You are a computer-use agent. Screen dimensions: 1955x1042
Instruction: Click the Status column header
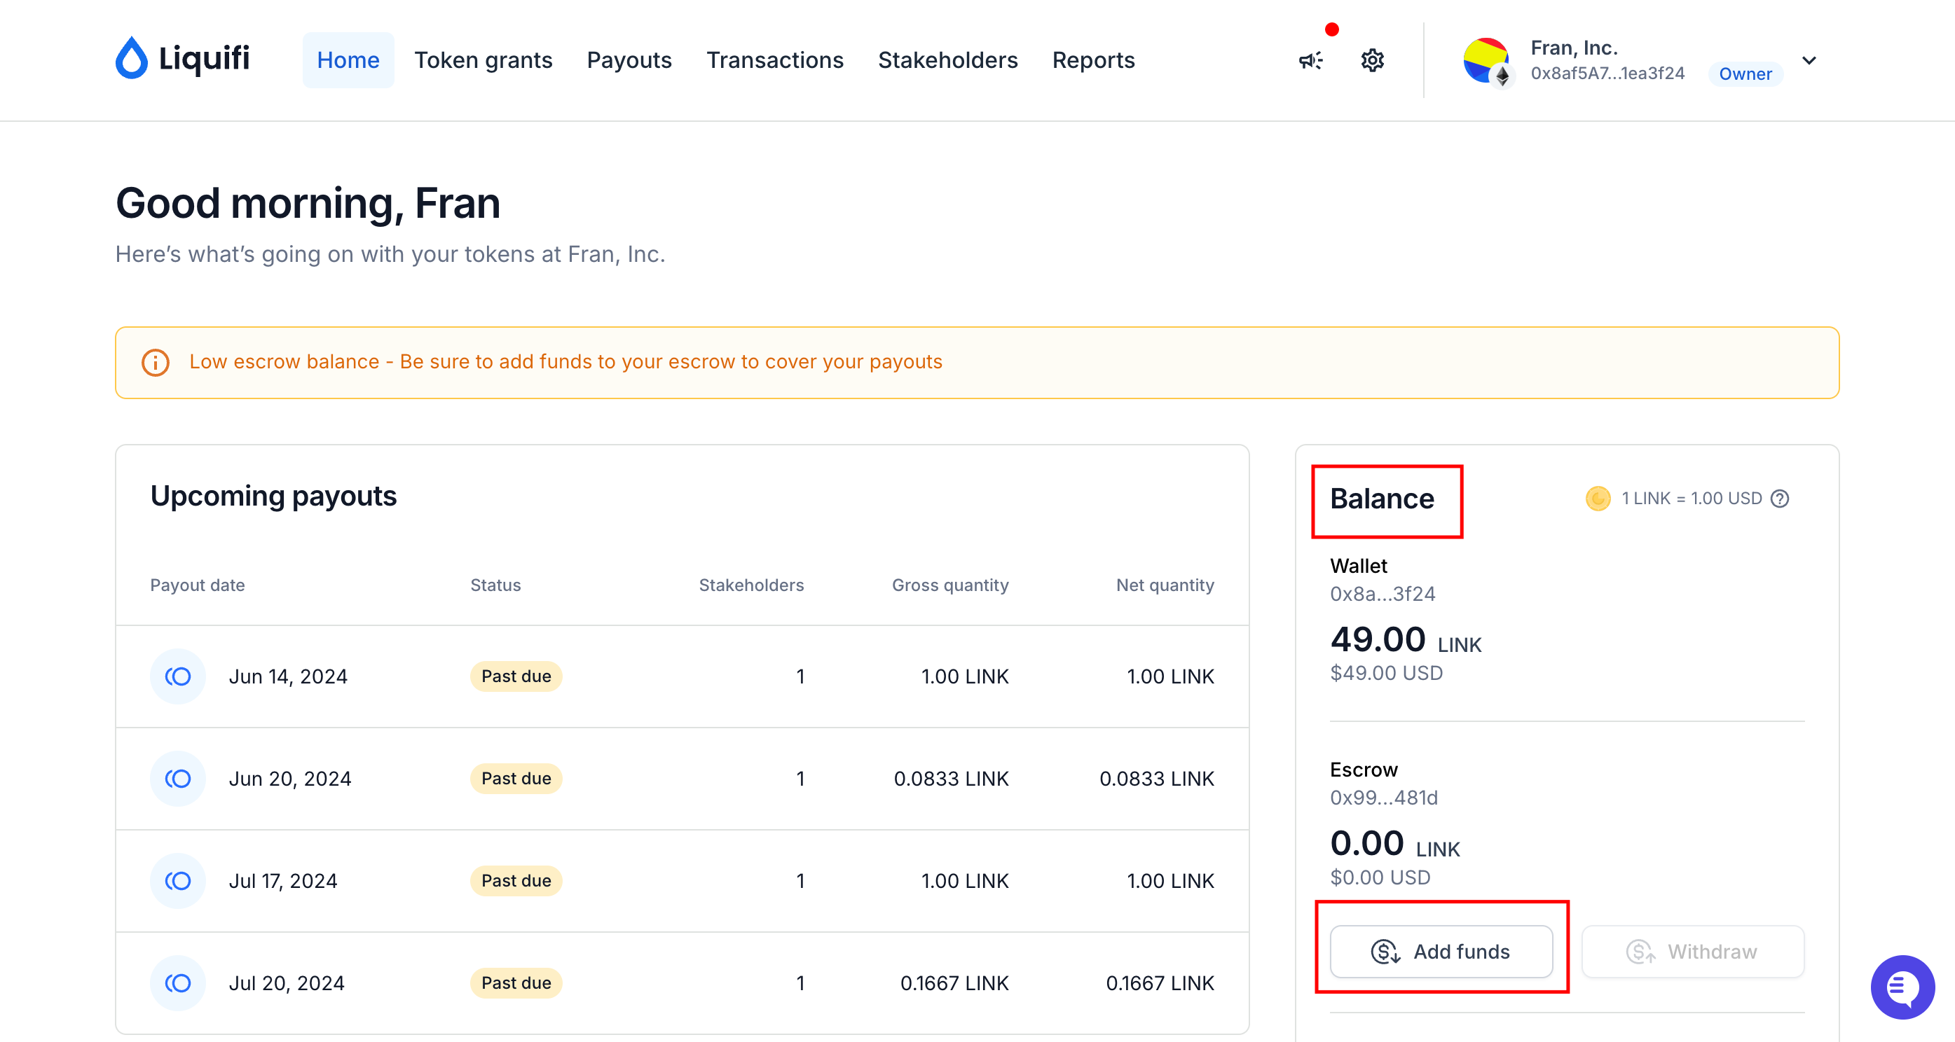point(495,585)
